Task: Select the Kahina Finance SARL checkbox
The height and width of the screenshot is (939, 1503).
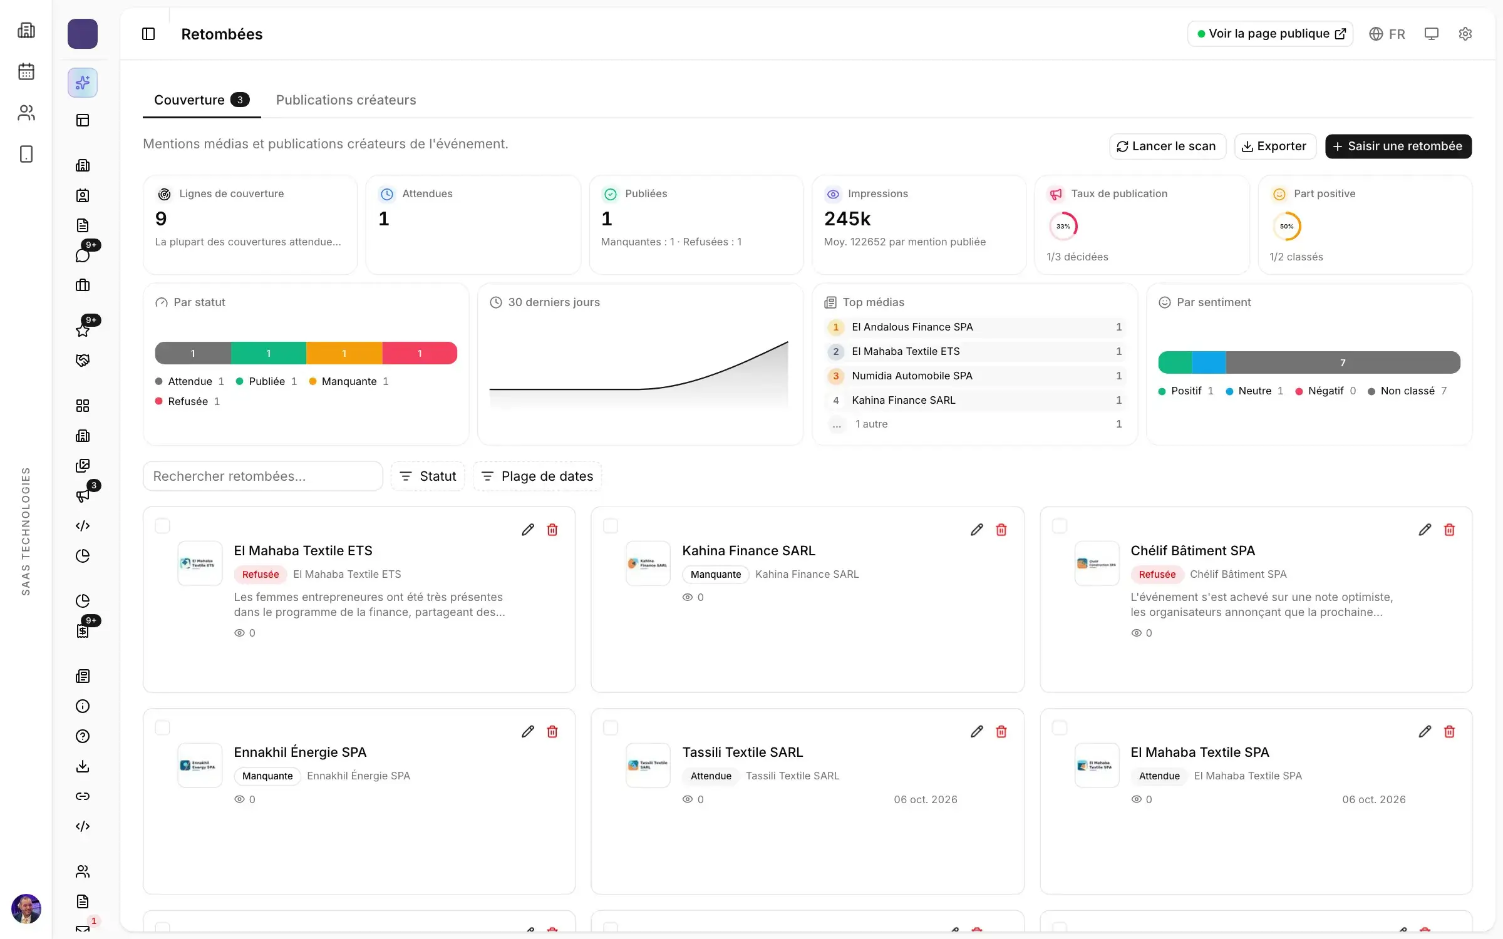Action: [611, 526]
